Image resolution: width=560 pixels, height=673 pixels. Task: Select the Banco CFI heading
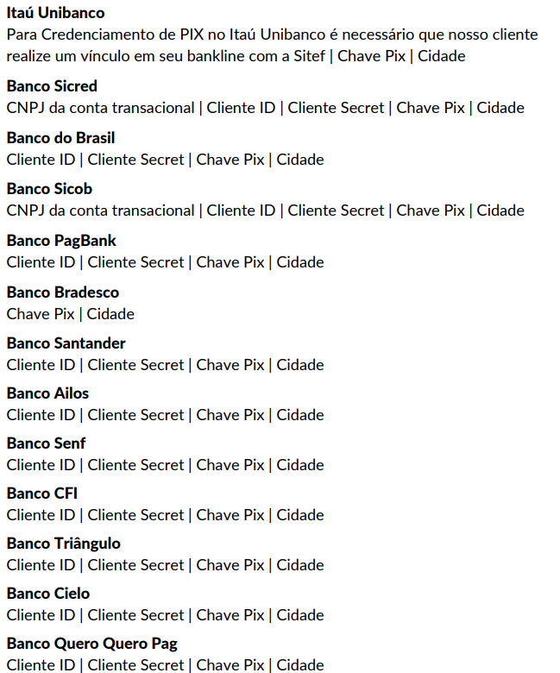42,494
